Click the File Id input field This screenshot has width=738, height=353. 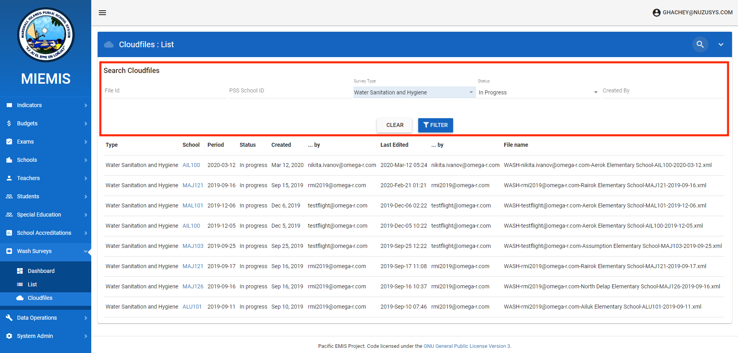click(165, 91)
